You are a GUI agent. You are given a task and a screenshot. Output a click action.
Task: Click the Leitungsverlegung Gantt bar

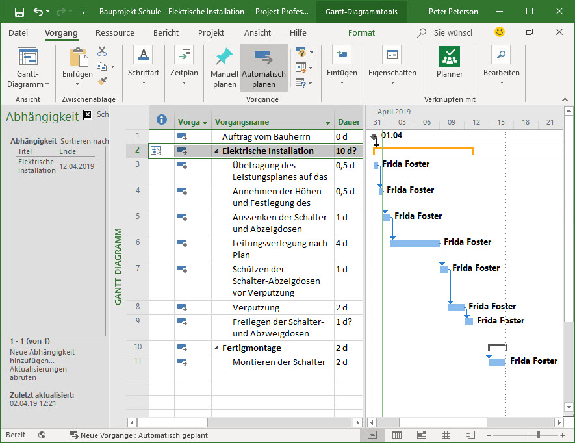click(415, 243)
